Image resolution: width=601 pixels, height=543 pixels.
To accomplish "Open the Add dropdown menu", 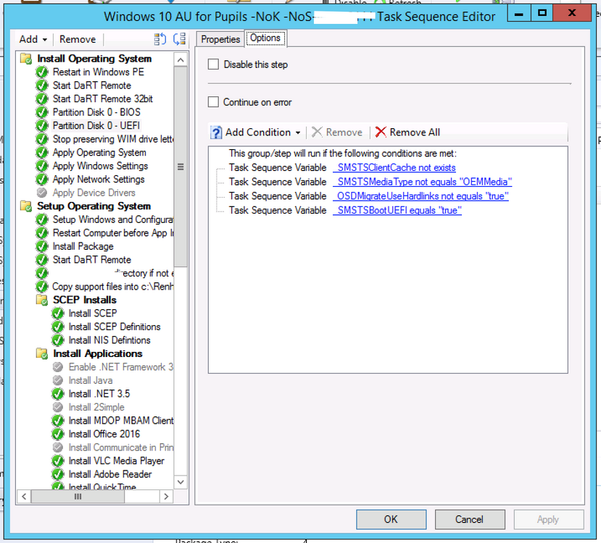I will pyautogui.click(x=33, y=39).
